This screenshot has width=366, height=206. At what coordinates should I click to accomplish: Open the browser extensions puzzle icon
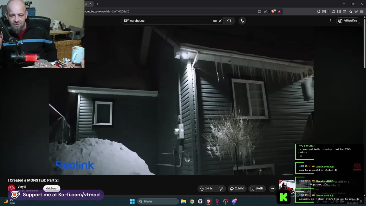point(318,11)
